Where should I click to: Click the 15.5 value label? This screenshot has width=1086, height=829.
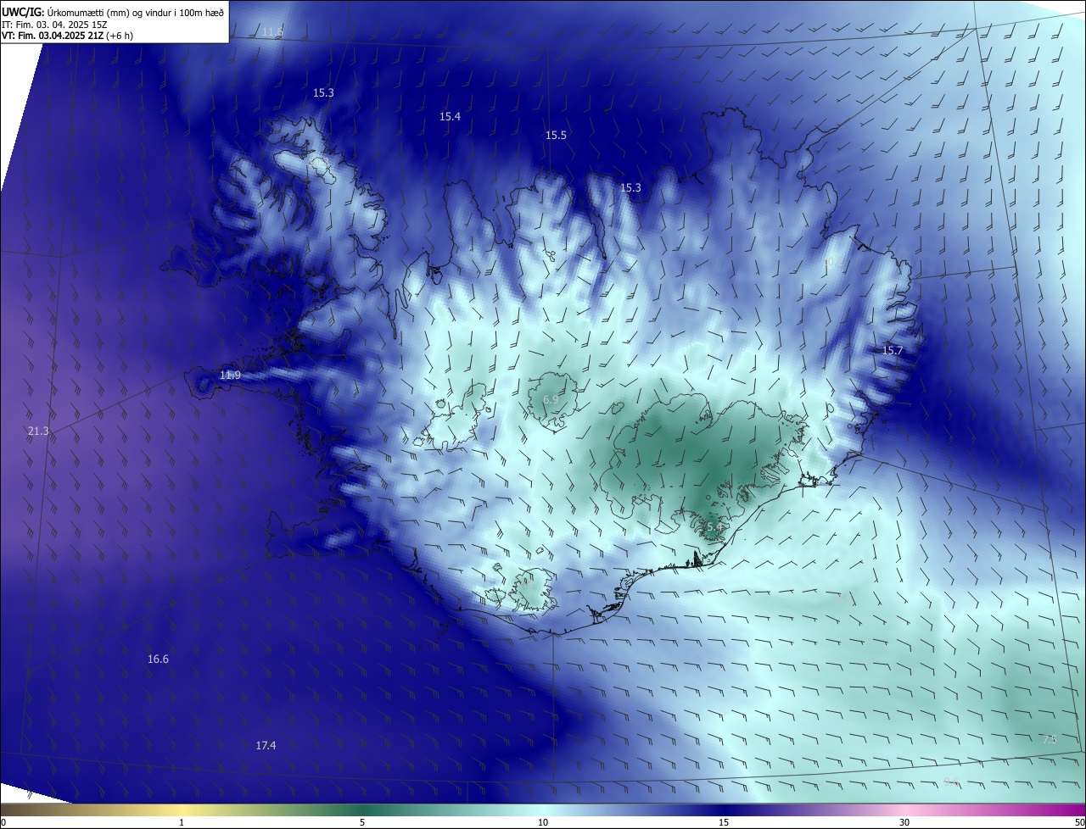556,136
